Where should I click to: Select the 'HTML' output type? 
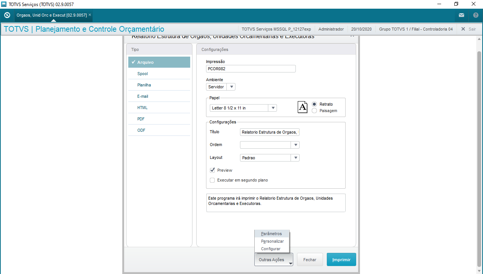coord(159,108)
